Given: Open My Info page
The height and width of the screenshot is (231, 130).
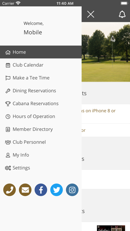Looking at the screenshot, I should [41, 155].
